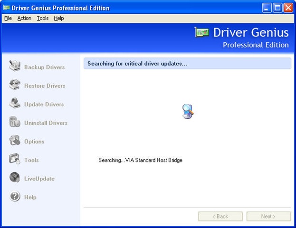This screenshot has height=228, width=296.
Task: Click the Uninstall Drivers trash icon
Action: (15, 122)
